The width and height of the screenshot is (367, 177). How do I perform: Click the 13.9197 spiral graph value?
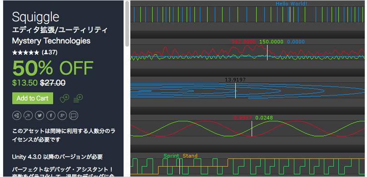[x=235, y=80]
